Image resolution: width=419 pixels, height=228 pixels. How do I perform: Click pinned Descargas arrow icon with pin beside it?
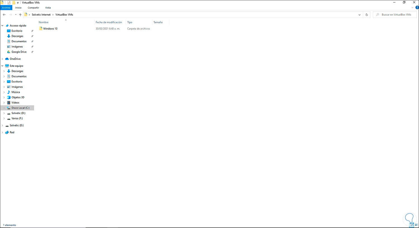9,36
